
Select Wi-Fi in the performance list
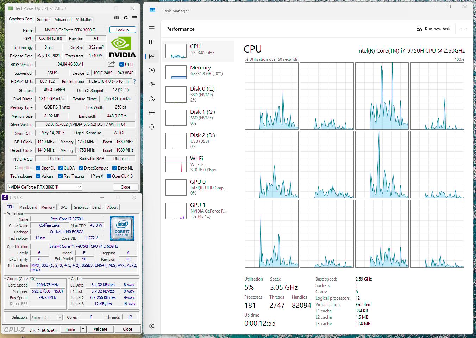coord(198,164)
